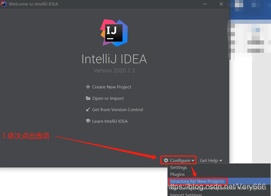
Task: Click the IntelliJ IDEA logo image
Action: [114, 33]
